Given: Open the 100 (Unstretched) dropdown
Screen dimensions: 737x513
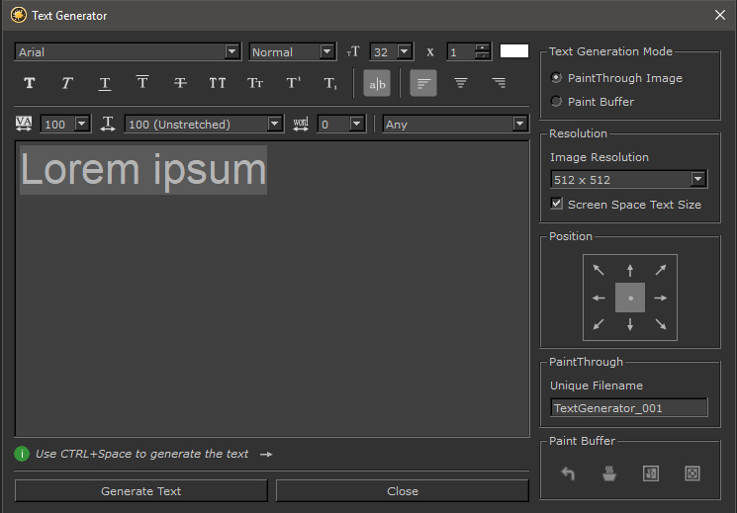Looking at the screenshot, I should (x=275, y=125).
